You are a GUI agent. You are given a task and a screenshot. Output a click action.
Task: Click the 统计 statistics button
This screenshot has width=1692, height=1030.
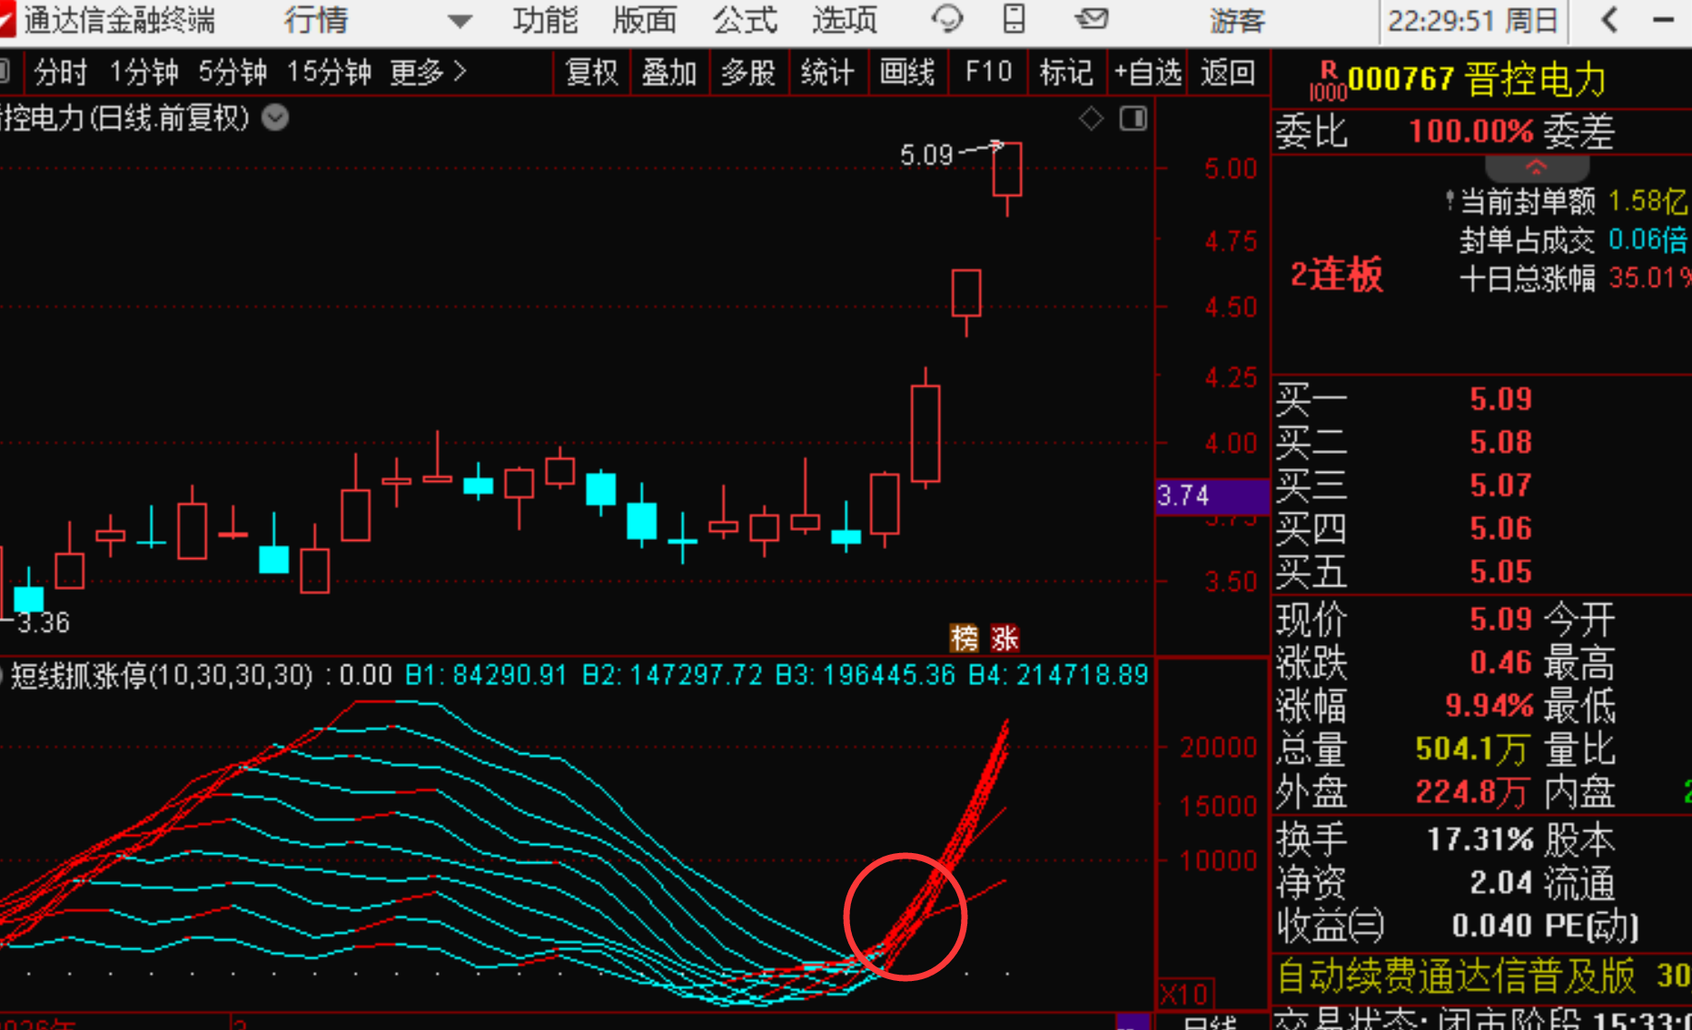point(826,72)
